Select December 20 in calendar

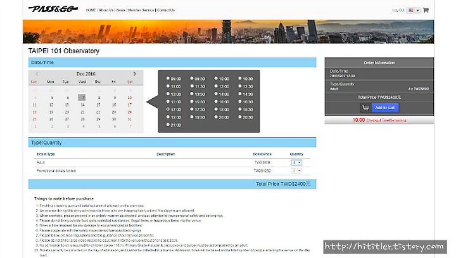pos(67,112)
